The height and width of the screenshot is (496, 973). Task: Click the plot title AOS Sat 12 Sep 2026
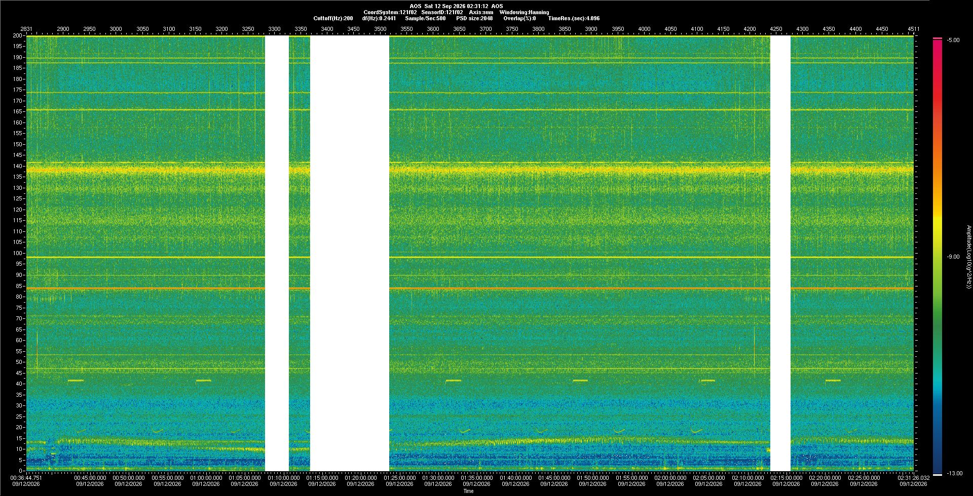coord(456,6)
